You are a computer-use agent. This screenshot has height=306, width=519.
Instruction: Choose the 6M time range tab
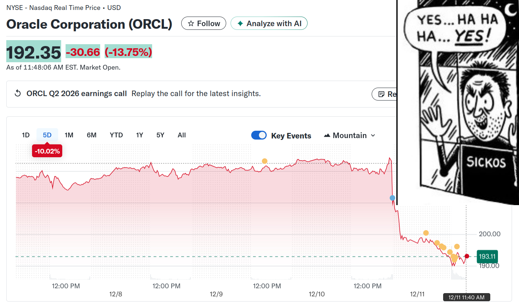[x=92, y=135]
